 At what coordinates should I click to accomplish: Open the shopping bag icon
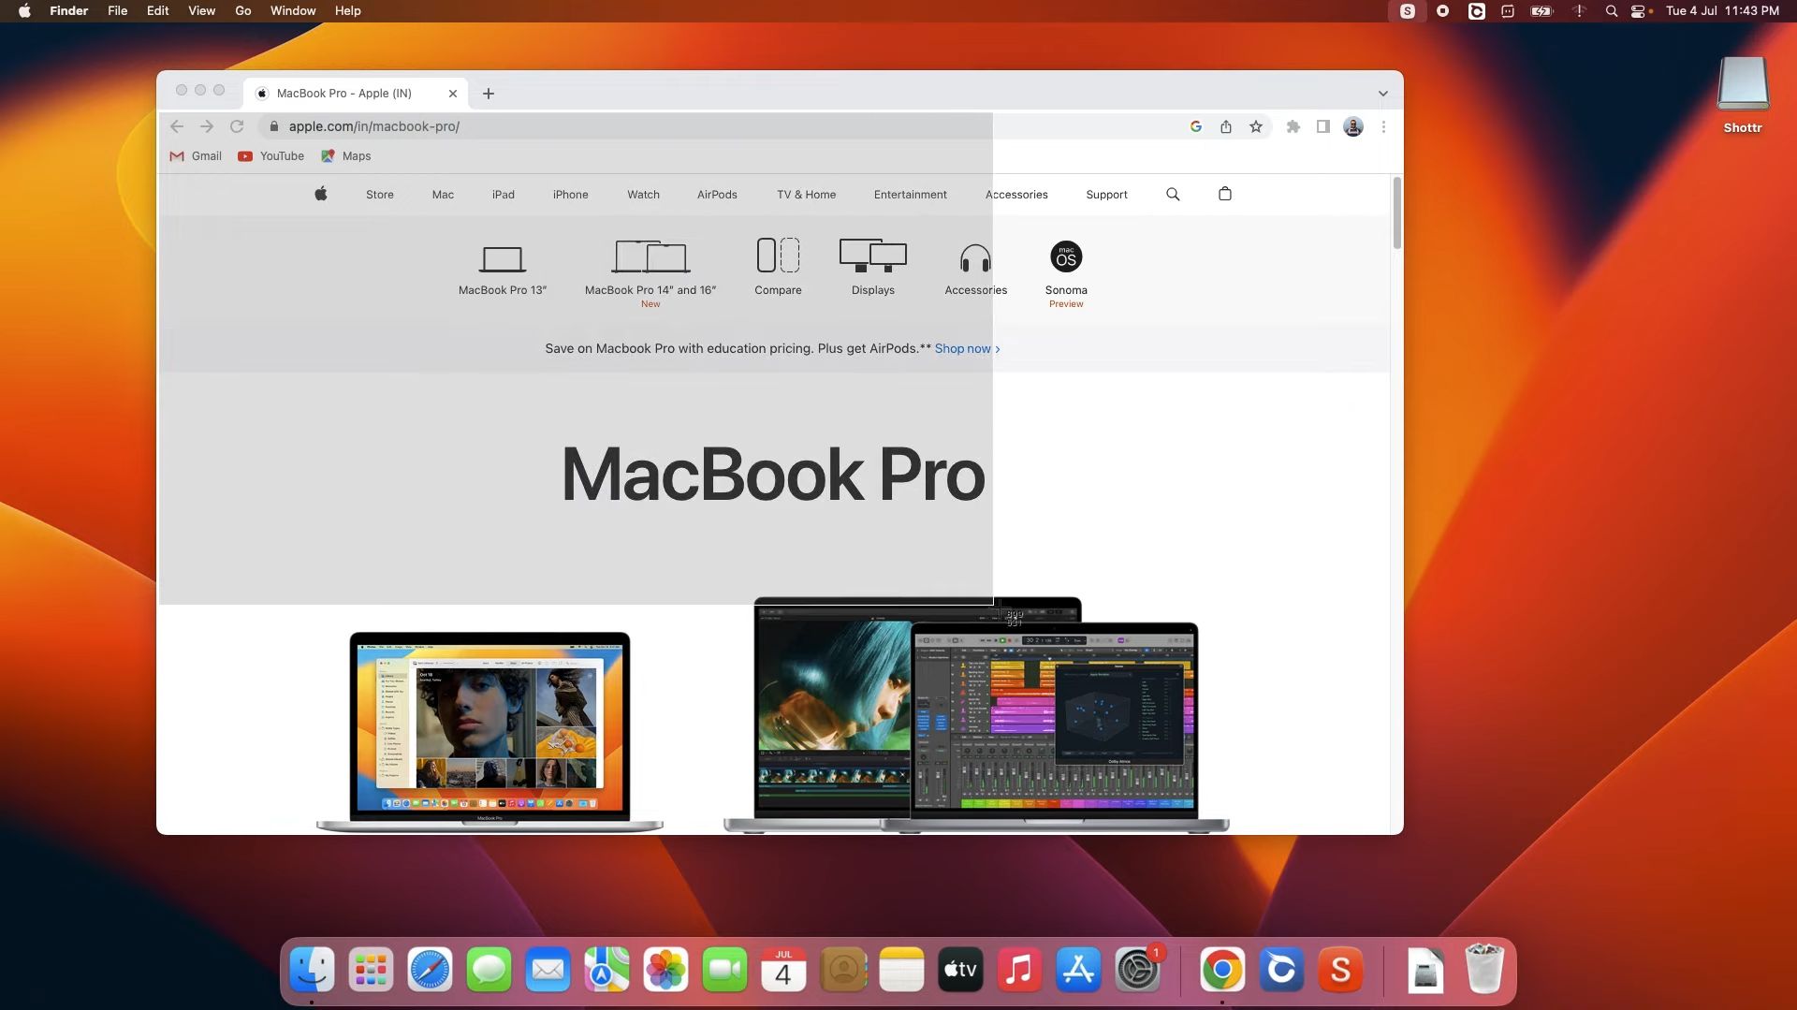(x=1225, y=194)
